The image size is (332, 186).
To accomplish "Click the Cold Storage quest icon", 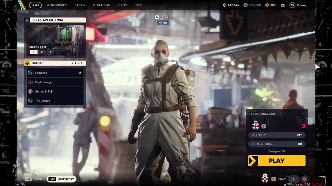I will 30,82.
